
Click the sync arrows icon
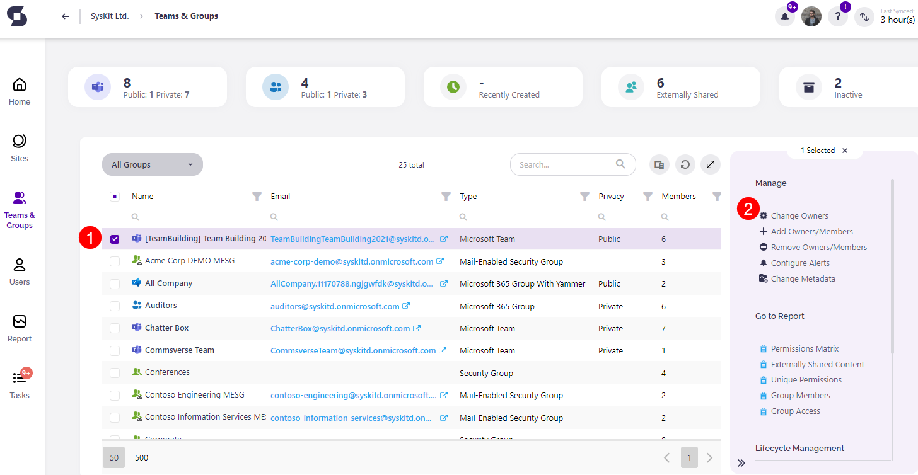(x=864, y=17)
